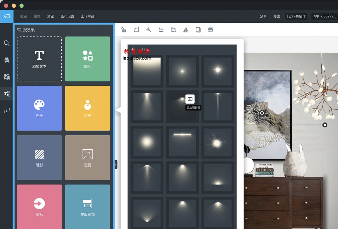This screenshot has width=338, height=229.
Task: Click the add-to-collage icon on light thumbnail
Action: point(190,99)
